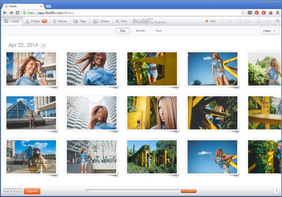Go back to the previous page

click(x=5, y=13)
